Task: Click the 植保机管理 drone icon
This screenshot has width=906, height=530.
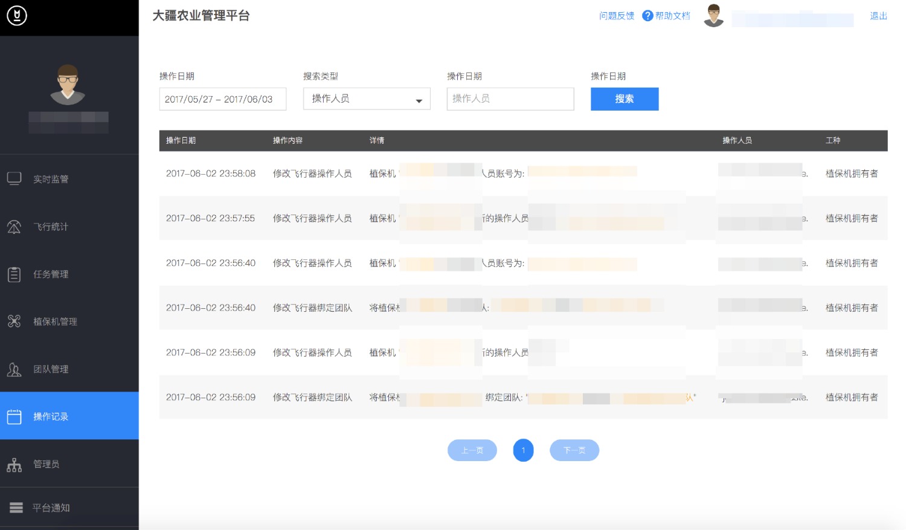Action: click(x=14, y=322)
